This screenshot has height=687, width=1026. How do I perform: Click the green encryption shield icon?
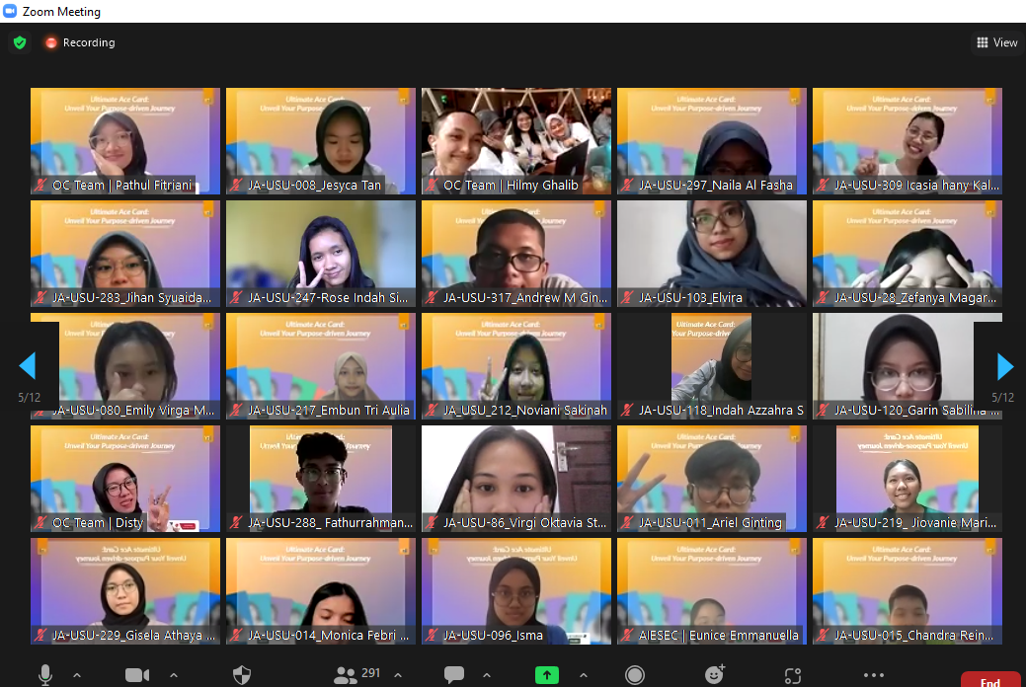19,42
